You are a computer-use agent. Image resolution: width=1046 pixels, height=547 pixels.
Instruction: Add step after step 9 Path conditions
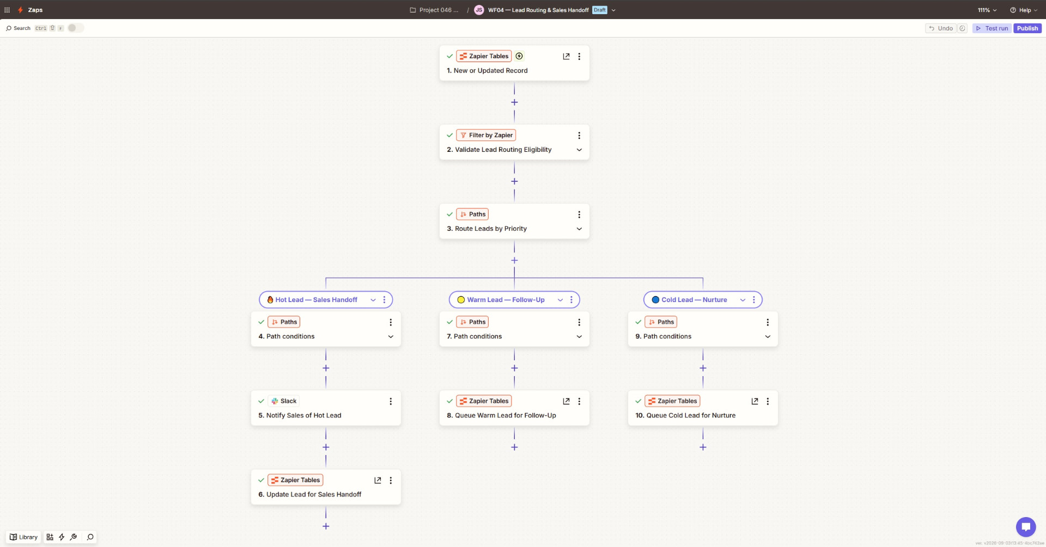coord(703,368)
